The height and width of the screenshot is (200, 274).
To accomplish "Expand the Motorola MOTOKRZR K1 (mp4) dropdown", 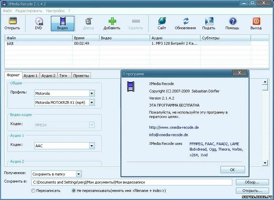I will [92, 103].
